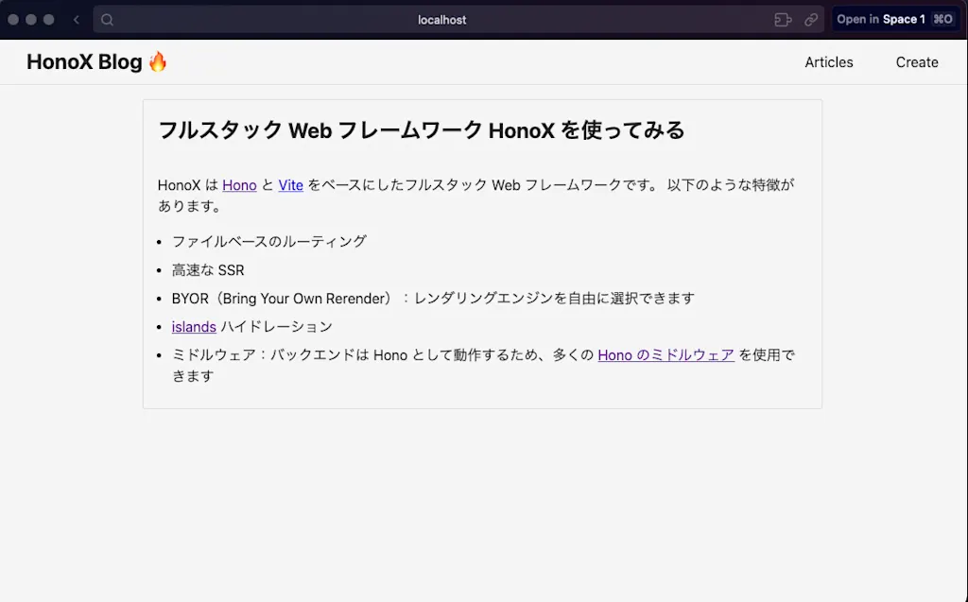Click the fire emoji next to HonoX Blog
Screen dimensions: 968x602
pyautogui.click(x=158, y=61)
